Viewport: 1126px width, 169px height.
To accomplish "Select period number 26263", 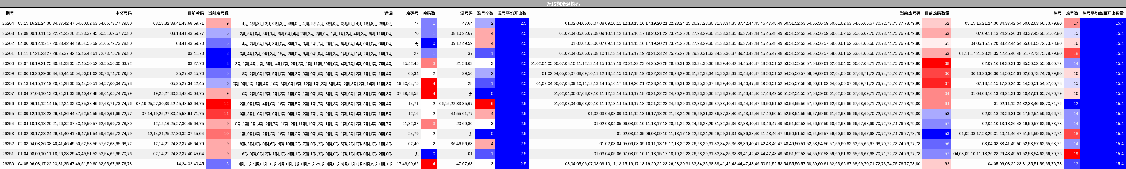I will pos(8,34).
